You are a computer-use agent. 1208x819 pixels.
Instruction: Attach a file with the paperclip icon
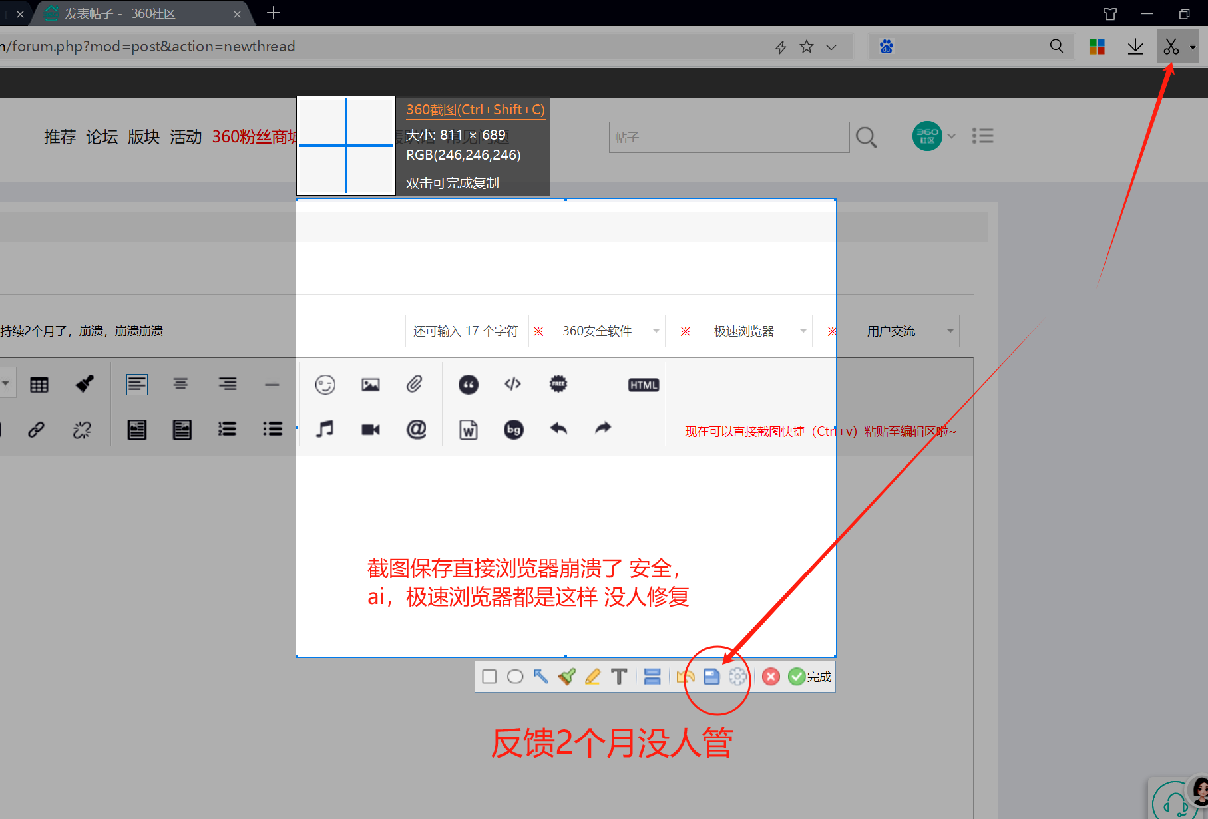tap(414, 384)
